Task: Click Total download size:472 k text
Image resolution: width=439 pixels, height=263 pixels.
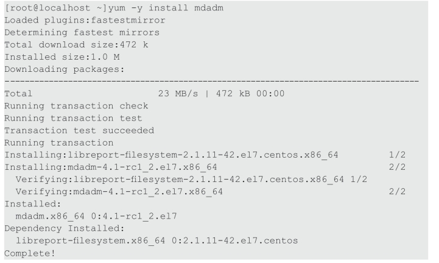Action: coord(76,45)
